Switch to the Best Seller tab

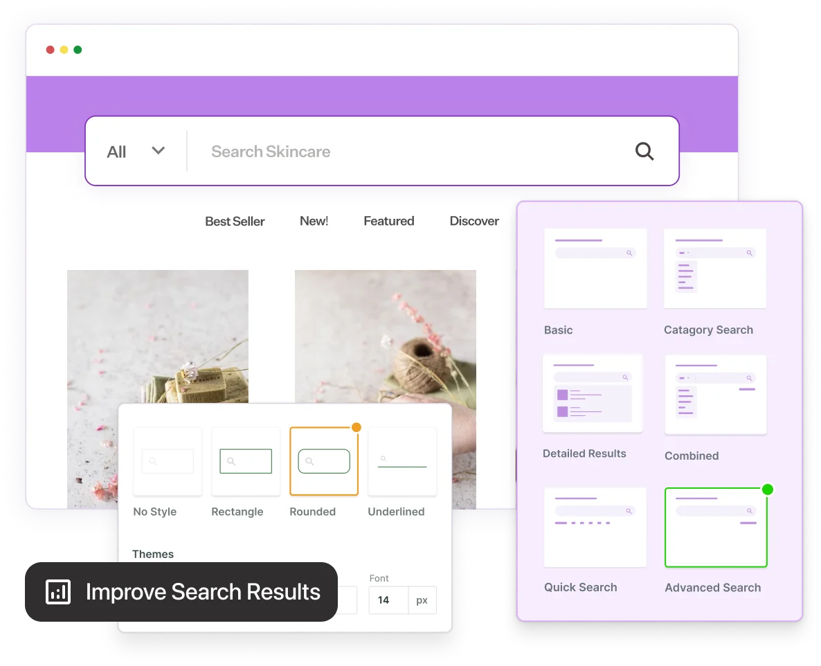[x=235, y=221]
